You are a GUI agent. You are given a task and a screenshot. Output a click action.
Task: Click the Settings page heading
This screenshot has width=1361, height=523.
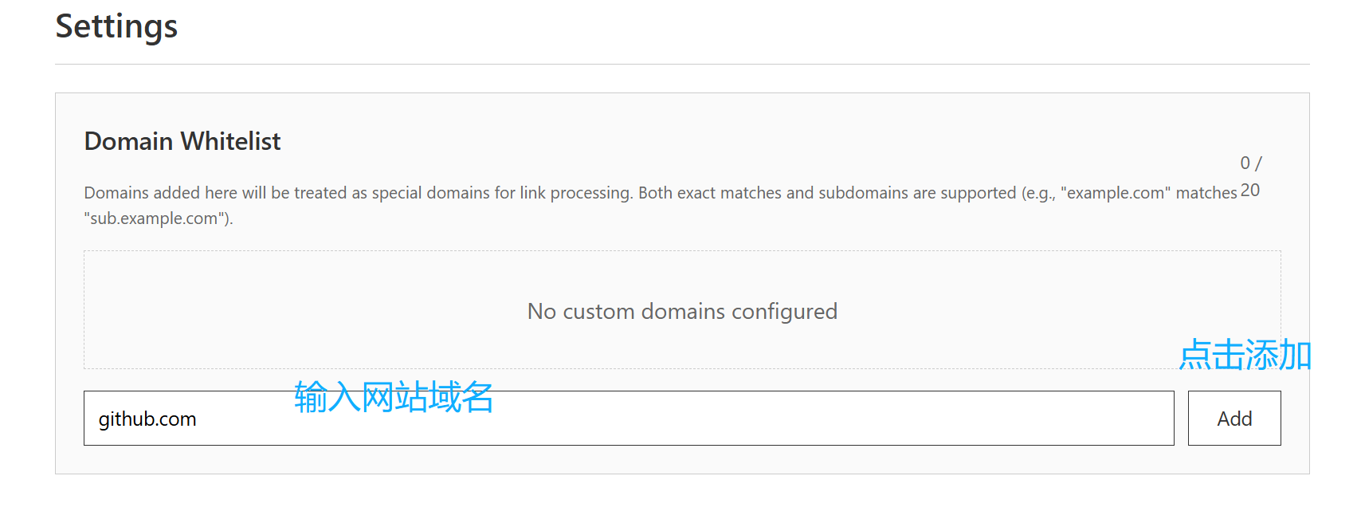[116, 26]
